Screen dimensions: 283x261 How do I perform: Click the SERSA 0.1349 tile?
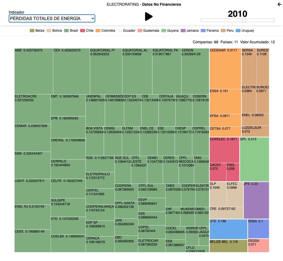249,67
